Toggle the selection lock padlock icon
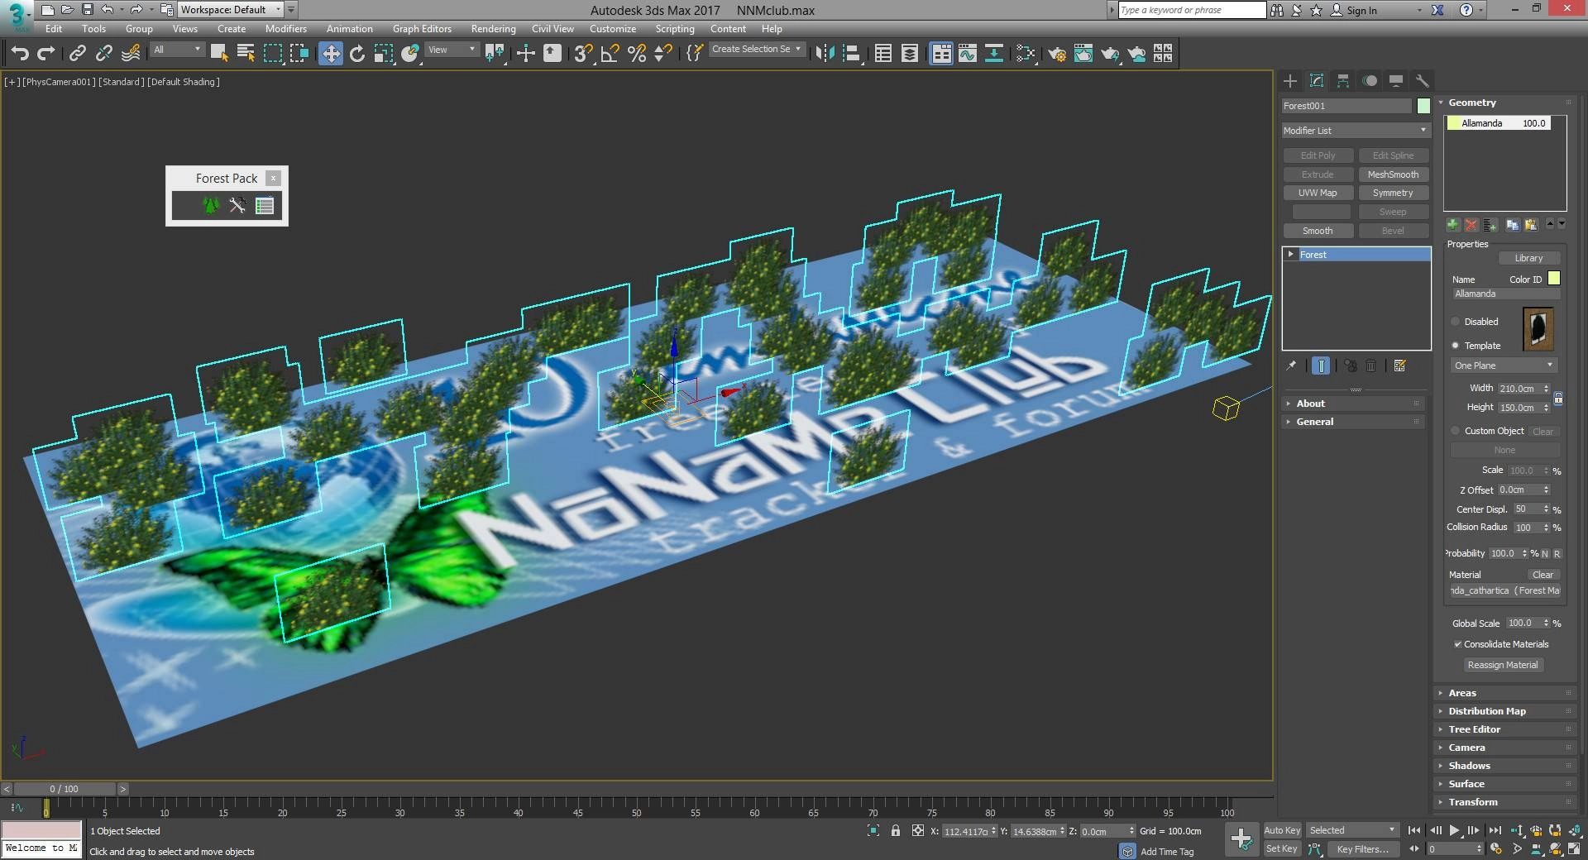 895,831
